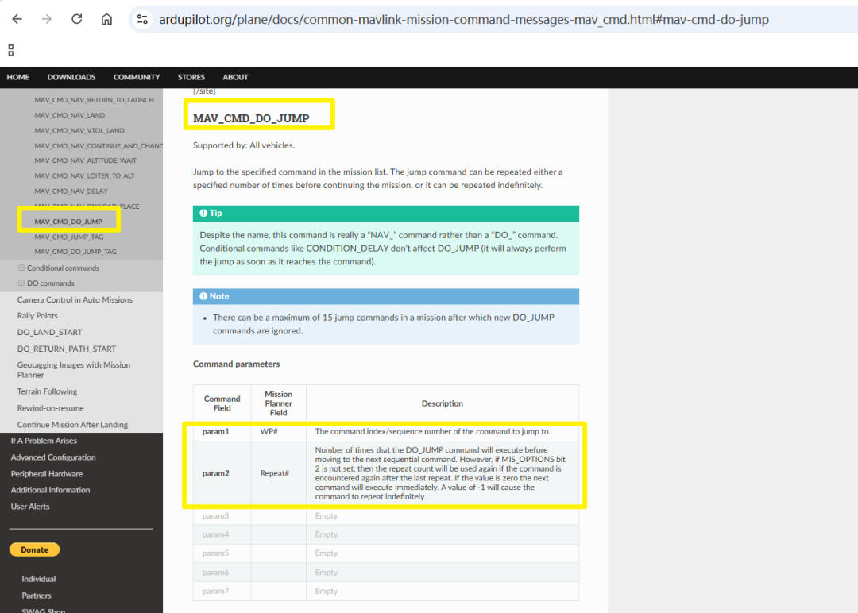The image size is (858, 613).
Task: Open the HOME menu item
Action: 18,77
